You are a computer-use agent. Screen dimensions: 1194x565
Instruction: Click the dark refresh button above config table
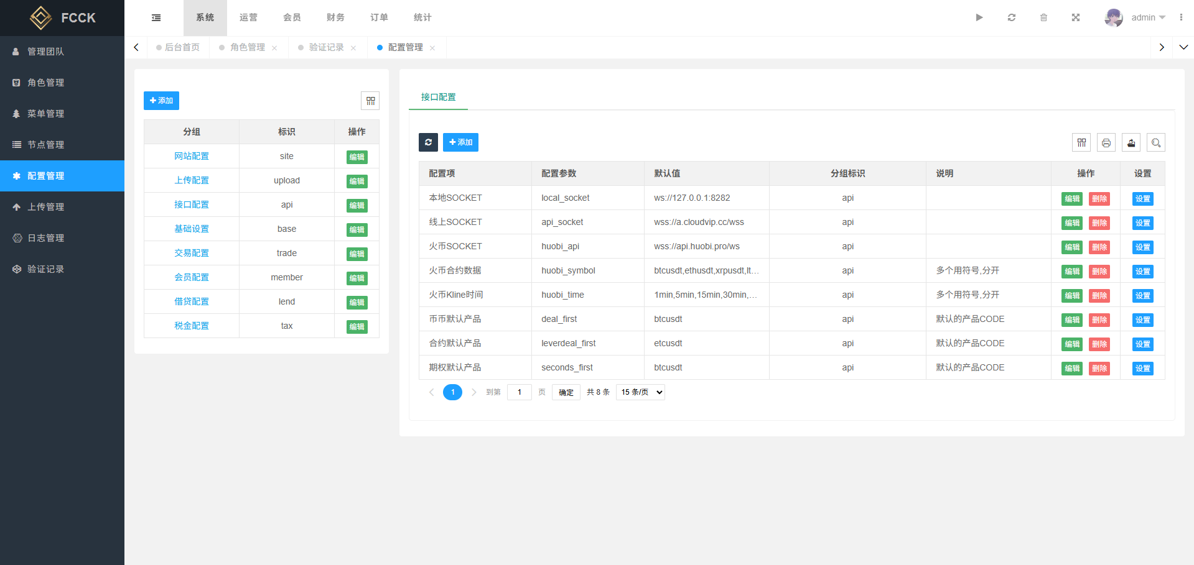428,142
